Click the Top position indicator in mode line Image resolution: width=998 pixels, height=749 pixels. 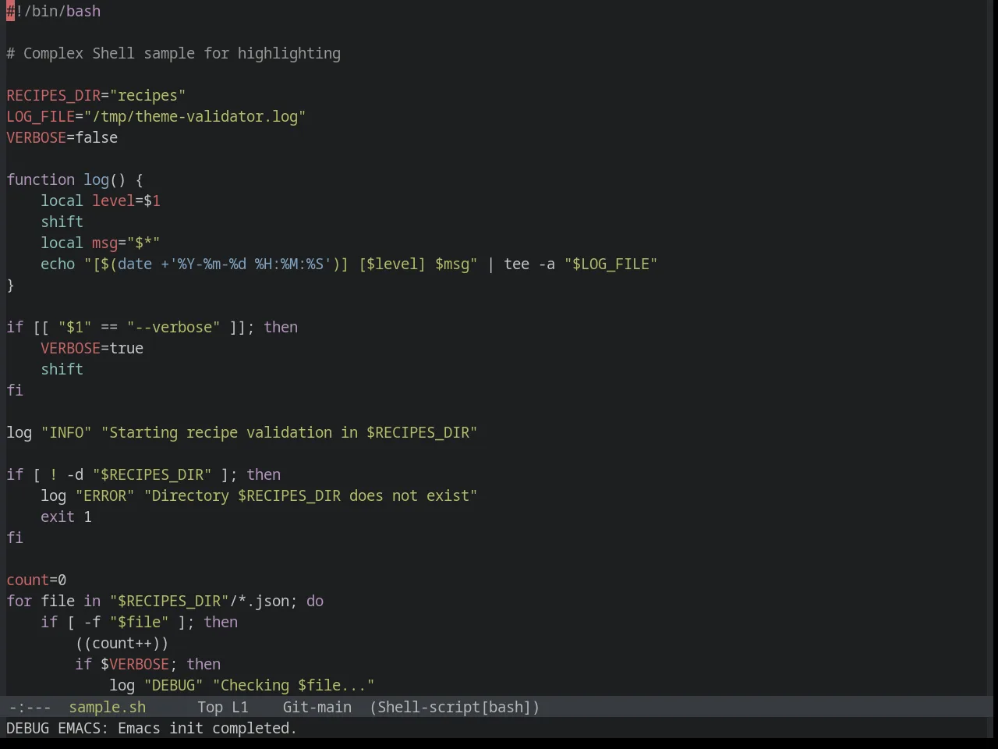point(210,707)
